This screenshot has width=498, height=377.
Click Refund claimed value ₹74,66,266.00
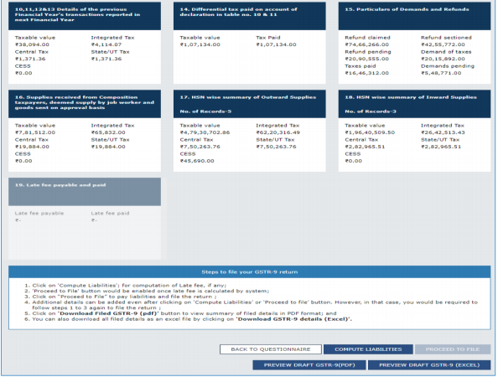click(x=367, y=44)
